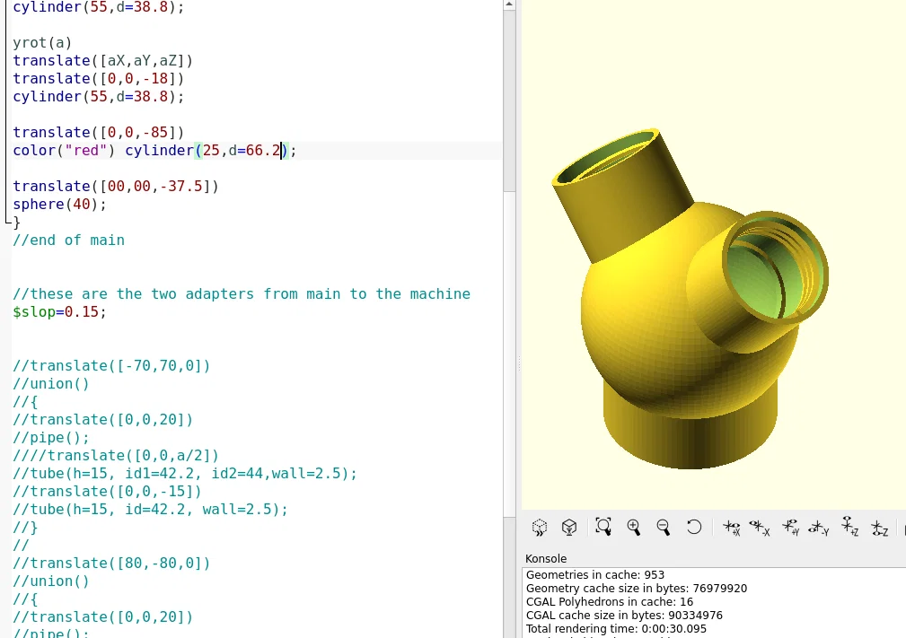This screenshot has width=906, height=638.
Task: Switch view to -Z bottom orientation
Action: 879,527
